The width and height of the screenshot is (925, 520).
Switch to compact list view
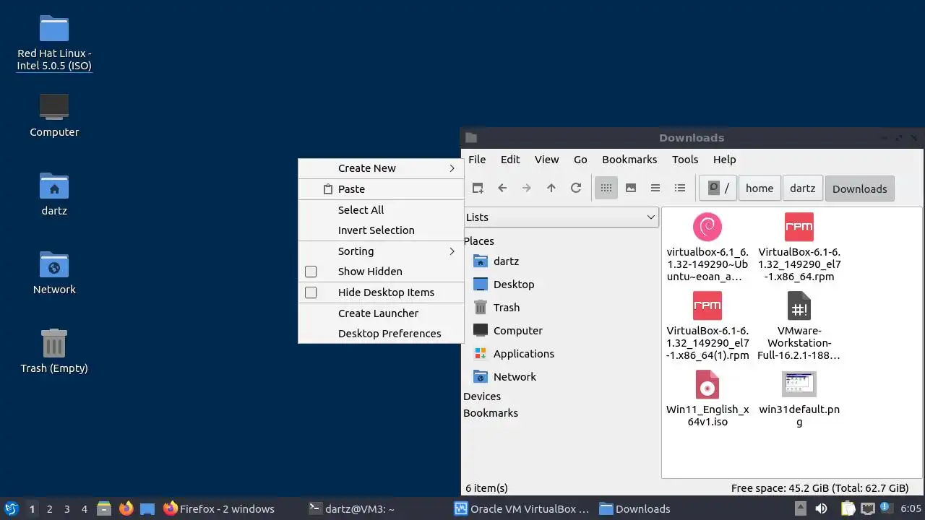point(655,188)
